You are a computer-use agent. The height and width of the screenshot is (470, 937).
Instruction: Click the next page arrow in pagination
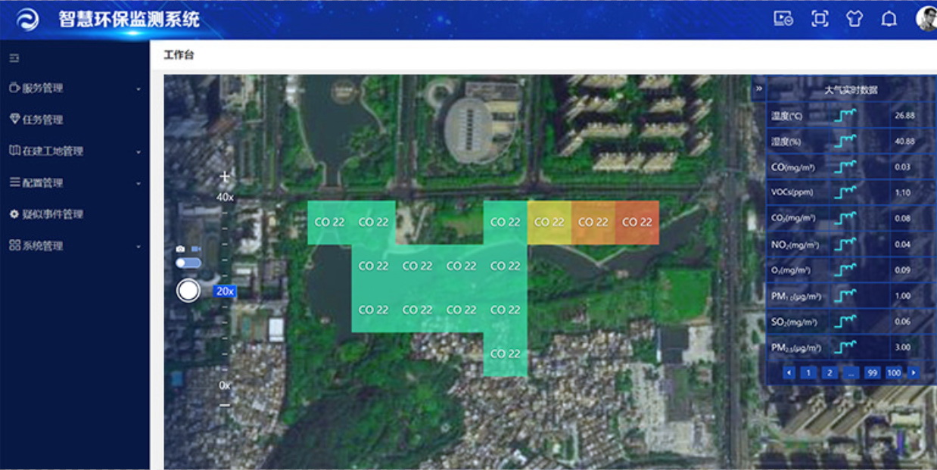[914, 373]
